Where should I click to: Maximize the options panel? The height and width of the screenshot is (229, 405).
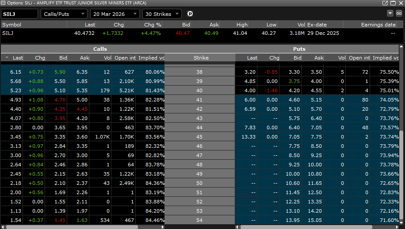tap(393, 3)
